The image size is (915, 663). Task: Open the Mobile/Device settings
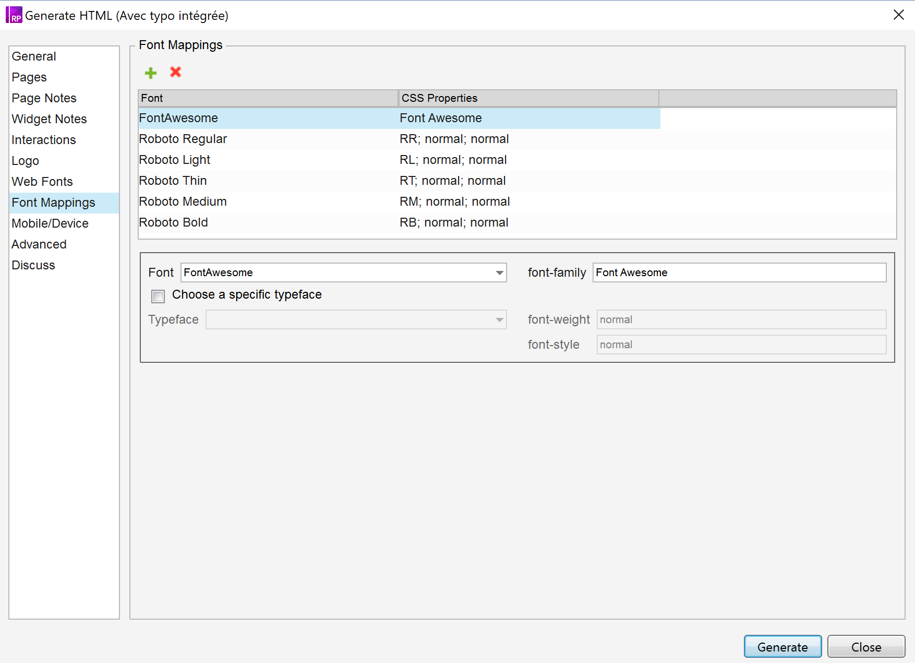(50, 223)
